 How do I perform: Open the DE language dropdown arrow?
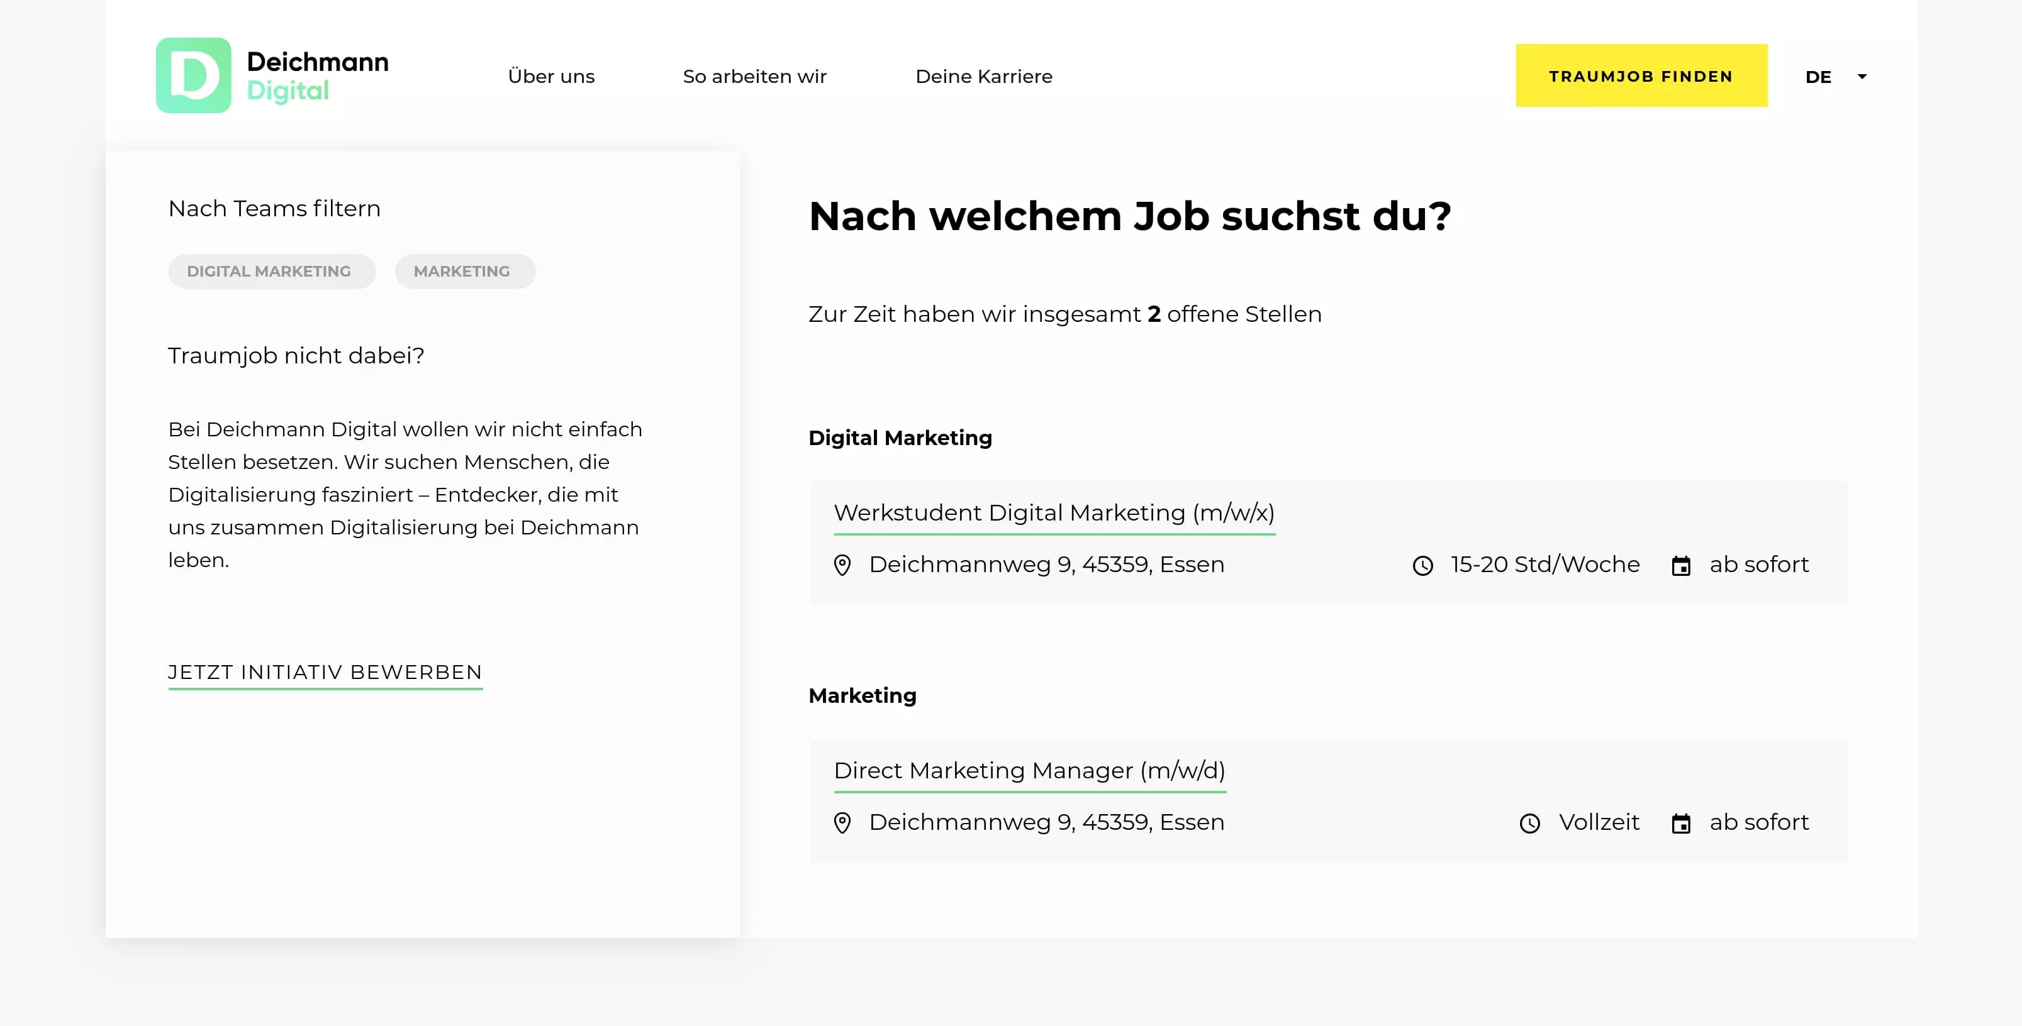click(1862, 76)
